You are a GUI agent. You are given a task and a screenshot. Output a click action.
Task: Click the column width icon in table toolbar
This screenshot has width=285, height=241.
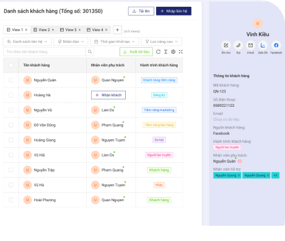[165, 52]
